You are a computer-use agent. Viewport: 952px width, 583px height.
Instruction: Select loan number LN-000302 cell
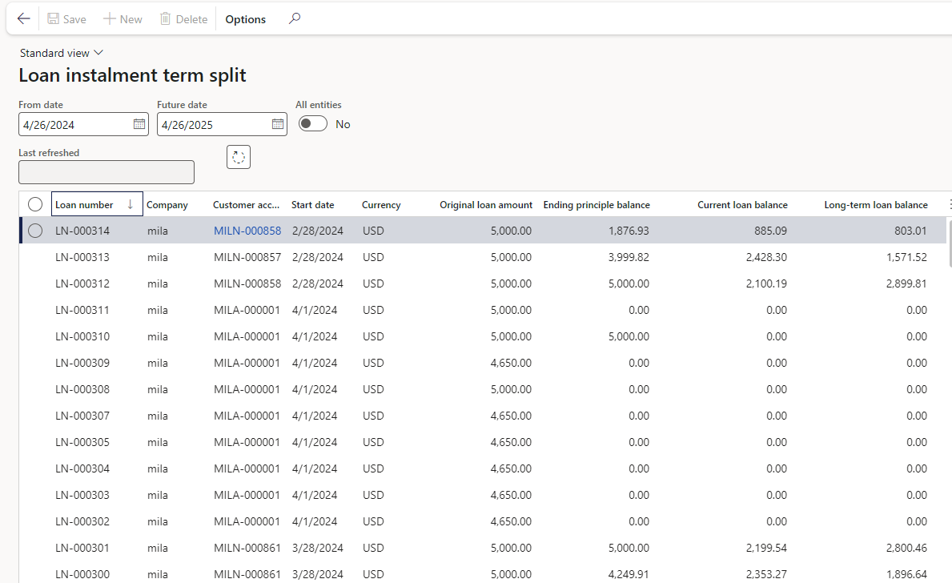click(82, 521)
